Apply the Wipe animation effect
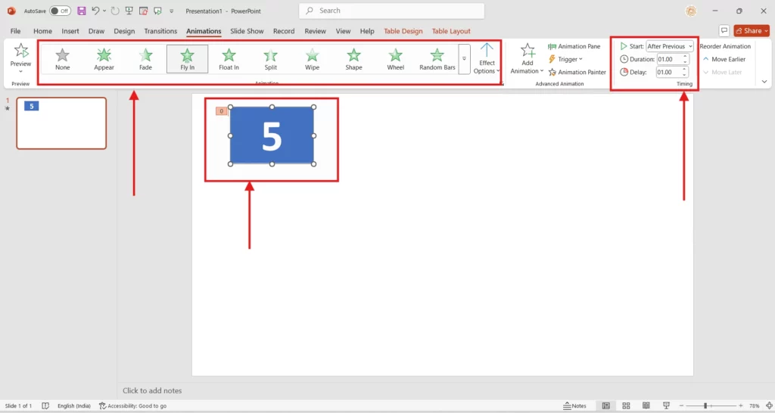 pyautogui.click(x=313, y=59)
